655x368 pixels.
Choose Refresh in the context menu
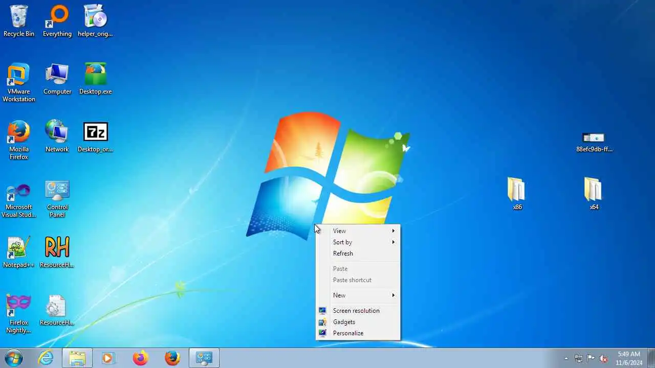point(358,254)
